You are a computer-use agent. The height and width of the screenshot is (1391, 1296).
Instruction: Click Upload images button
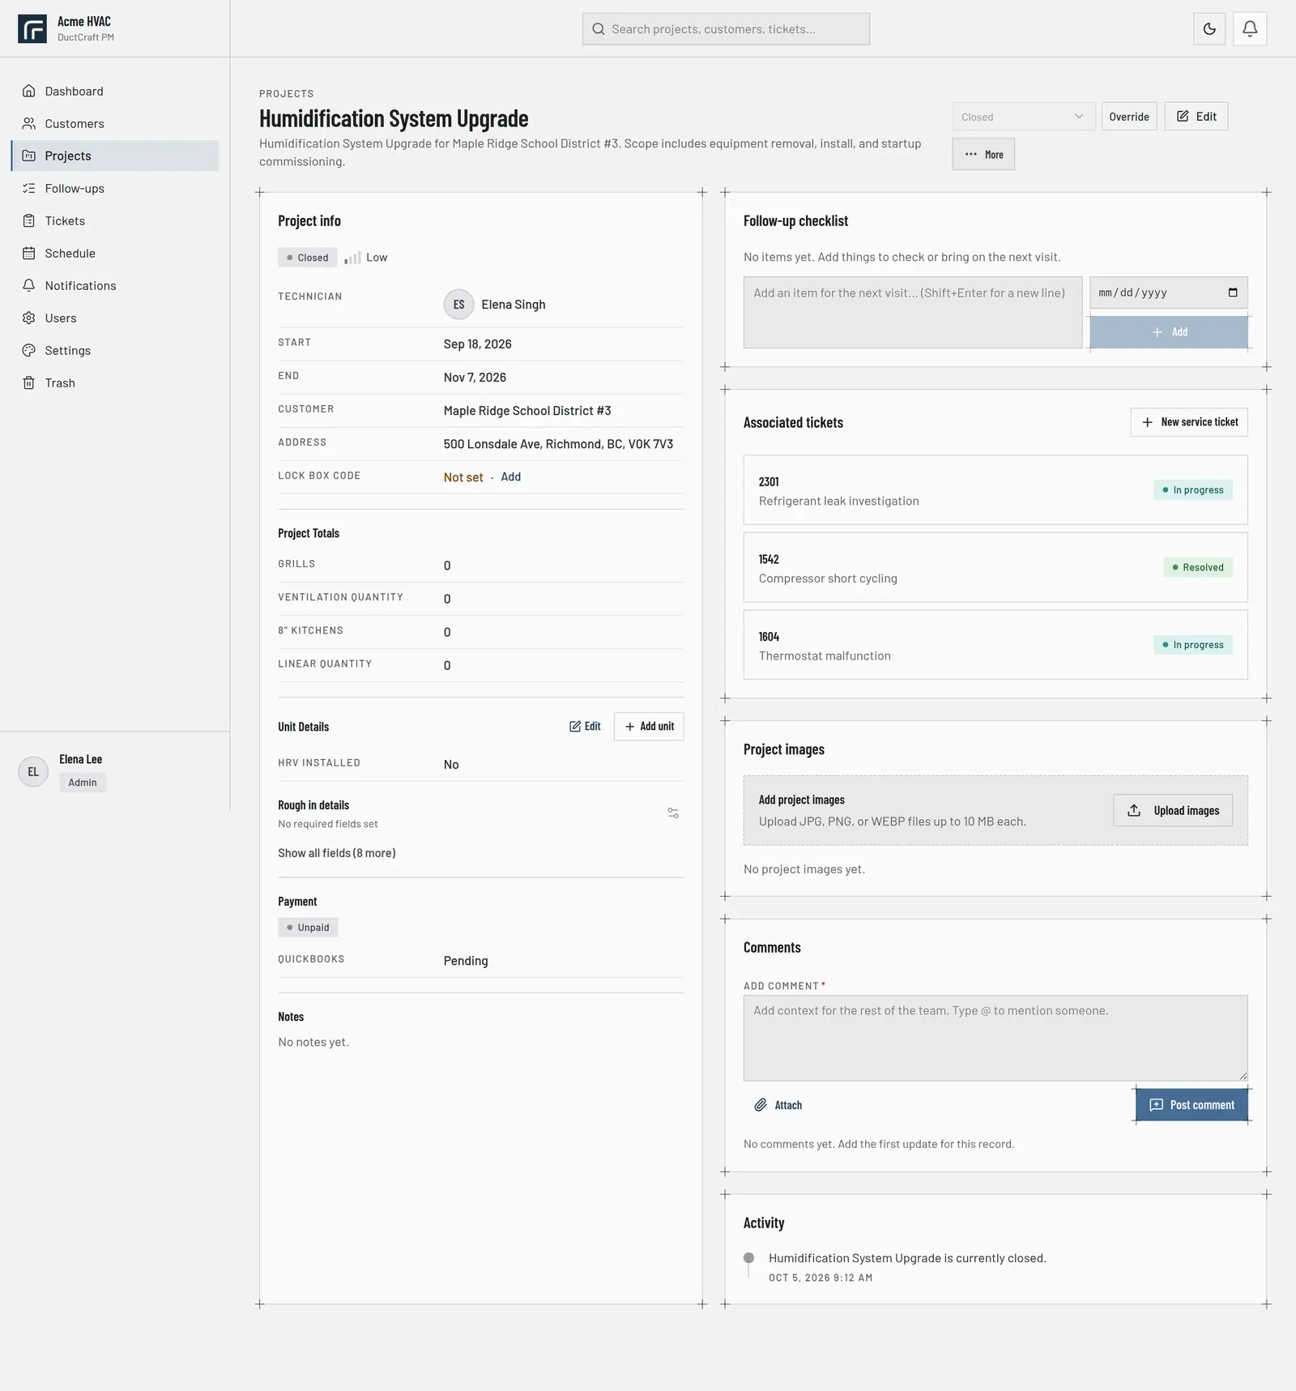(x=1173, y=810)
